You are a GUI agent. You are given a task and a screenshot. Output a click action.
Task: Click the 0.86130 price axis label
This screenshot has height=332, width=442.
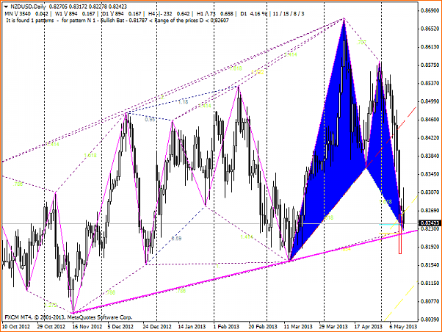430,47
